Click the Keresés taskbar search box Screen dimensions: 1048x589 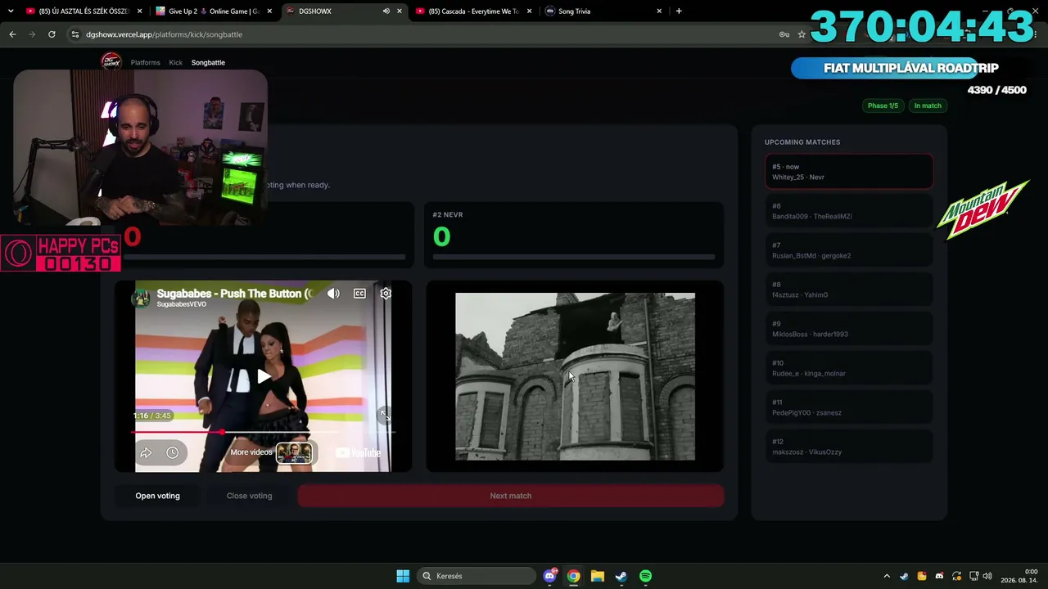click(x=477, y=576)
